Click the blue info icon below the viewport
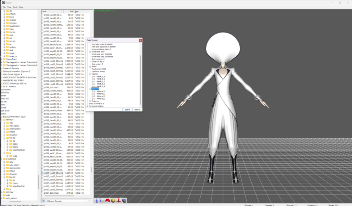 click(x=97, y=200)
